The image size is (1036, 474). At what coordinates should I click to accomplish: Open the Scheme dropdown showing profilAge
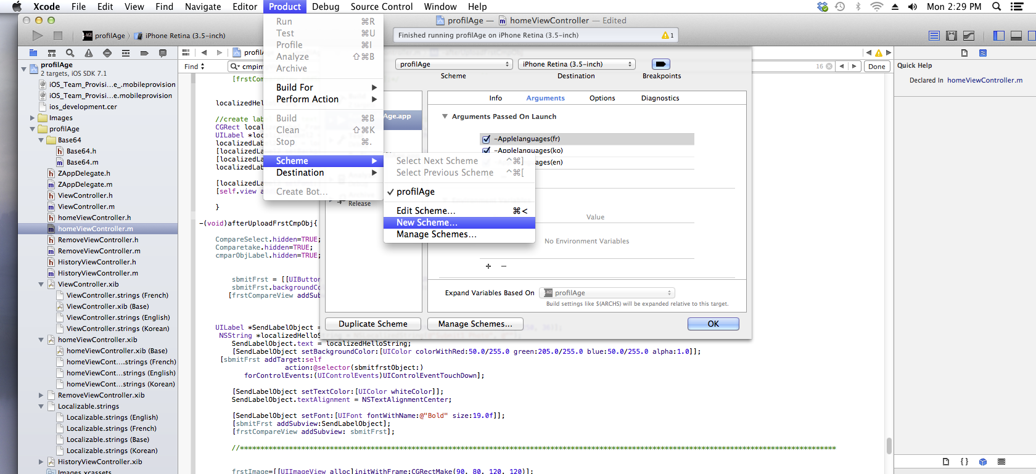tap(454, 64)
